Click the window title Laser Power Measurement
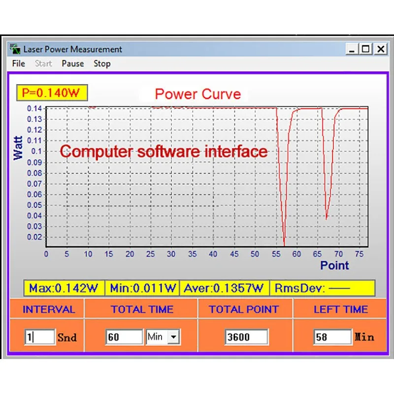 (x=72, y=49)
